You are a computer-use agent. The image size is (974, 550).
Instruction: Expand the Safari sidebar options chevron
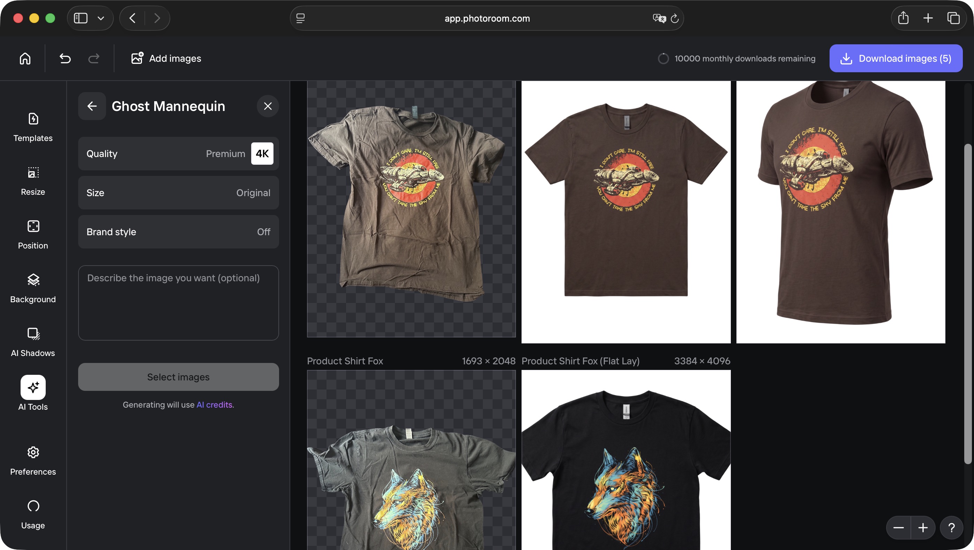101,18
